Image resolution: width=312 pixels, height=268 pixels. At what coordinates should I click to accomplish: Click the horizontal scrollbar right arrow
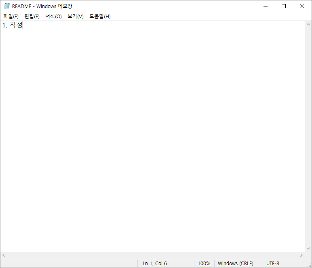pyautogui.click(x=301, y=255)
